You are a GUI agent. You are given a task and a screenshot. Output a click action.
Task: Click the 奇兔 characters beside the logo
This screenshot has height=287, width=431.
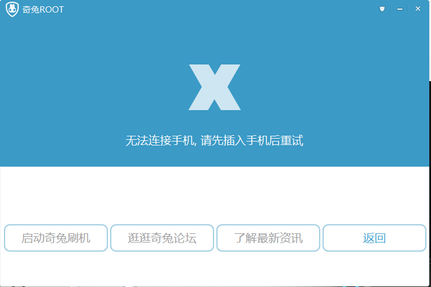31,10
